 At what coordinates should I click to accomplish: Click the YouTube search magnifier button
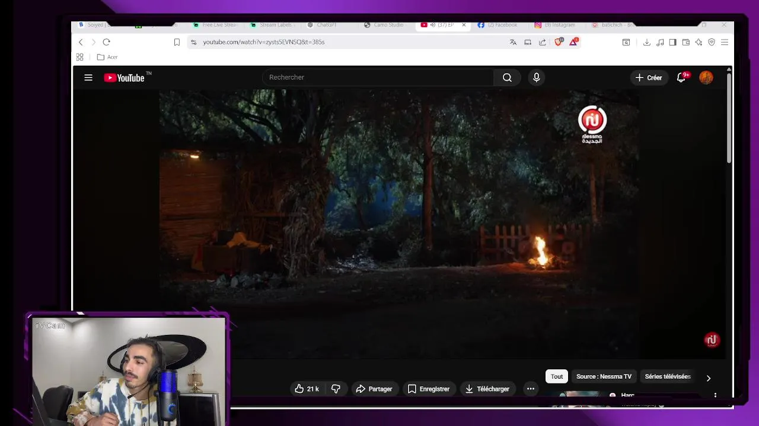pos(507,78)
